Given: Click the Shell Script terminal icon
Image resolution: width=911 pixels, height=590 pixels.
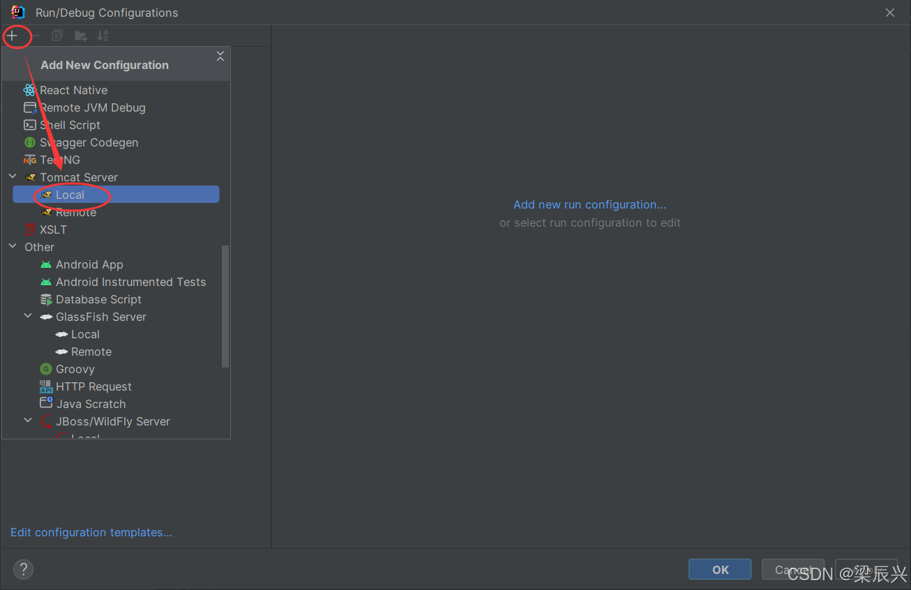Looking at the screenshot, I should (29, 125).
